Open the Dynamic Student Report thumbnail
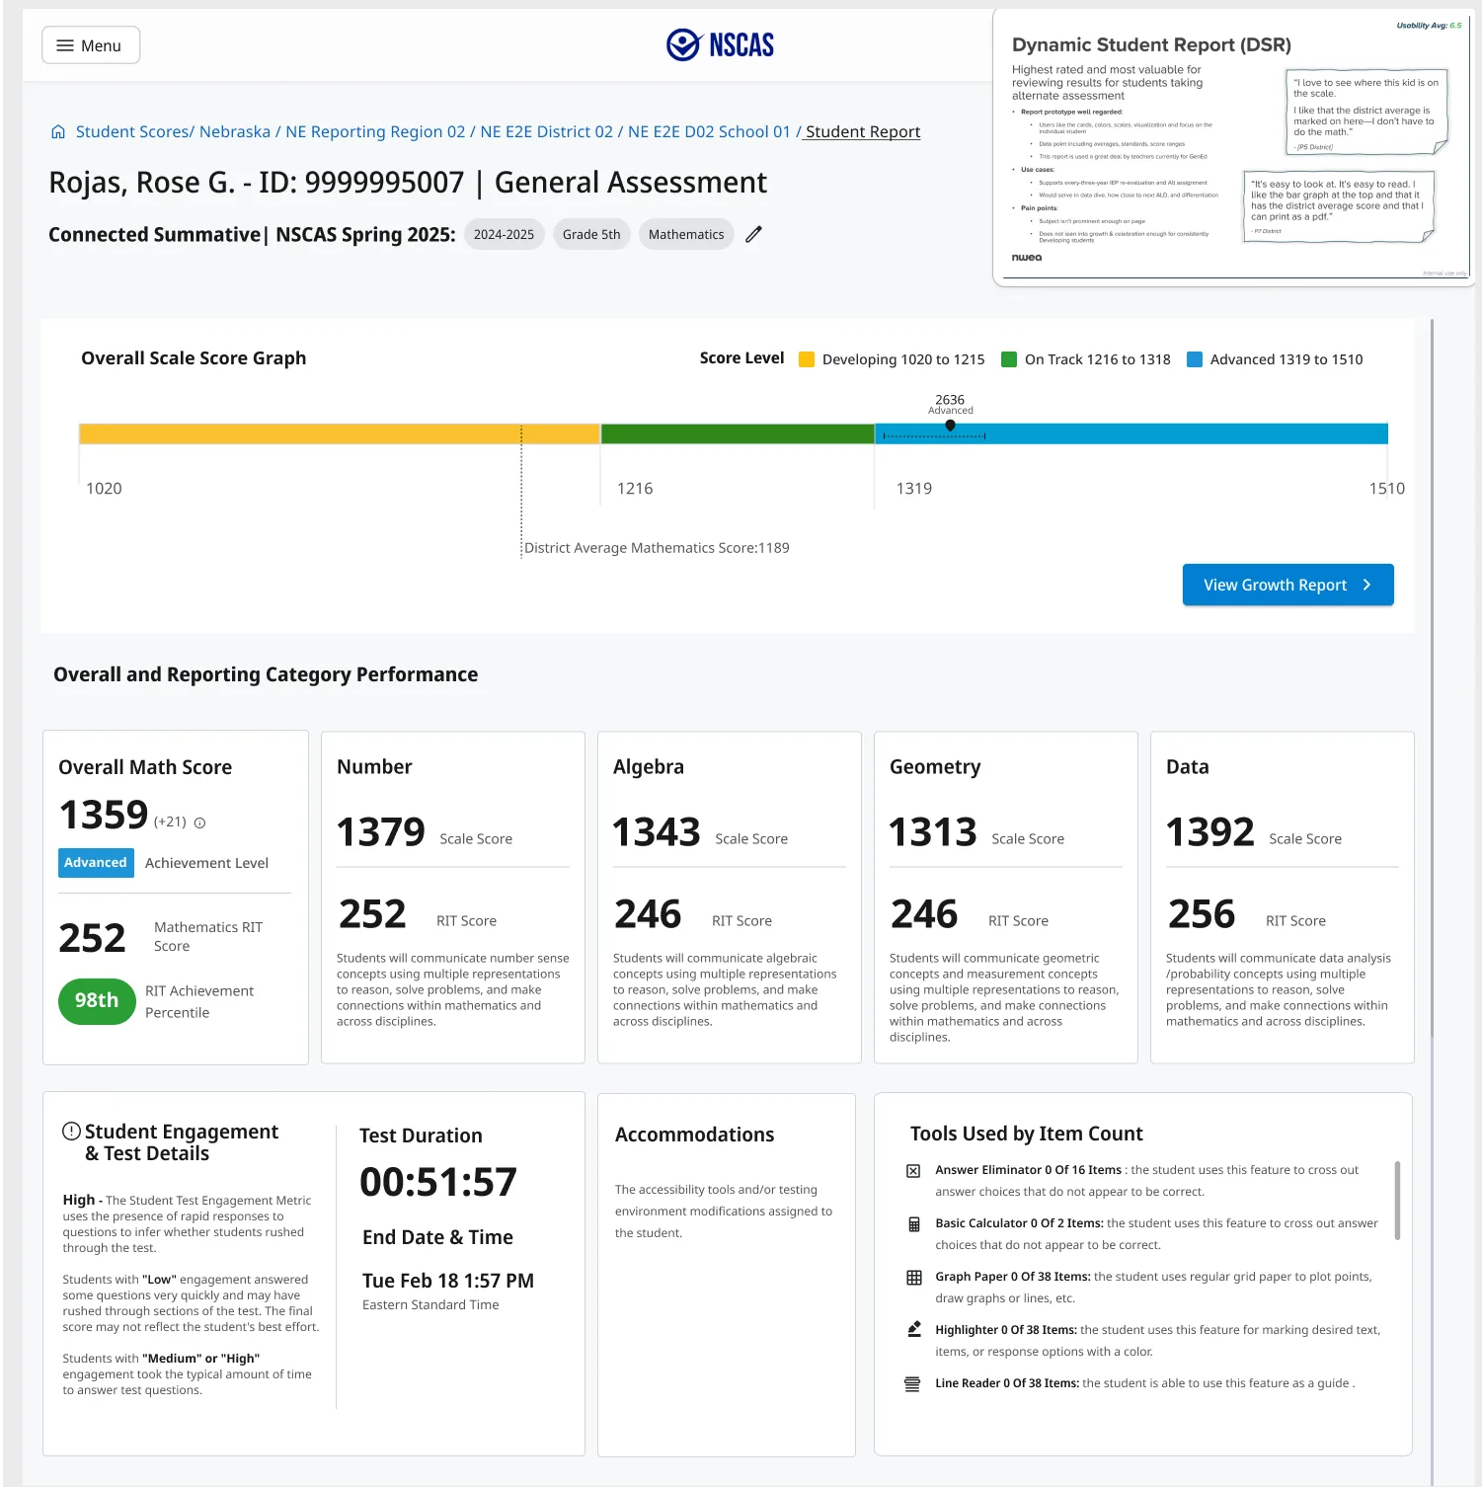The height and width of the screenshot is (1487, 1482). [x=1233, y=148]
